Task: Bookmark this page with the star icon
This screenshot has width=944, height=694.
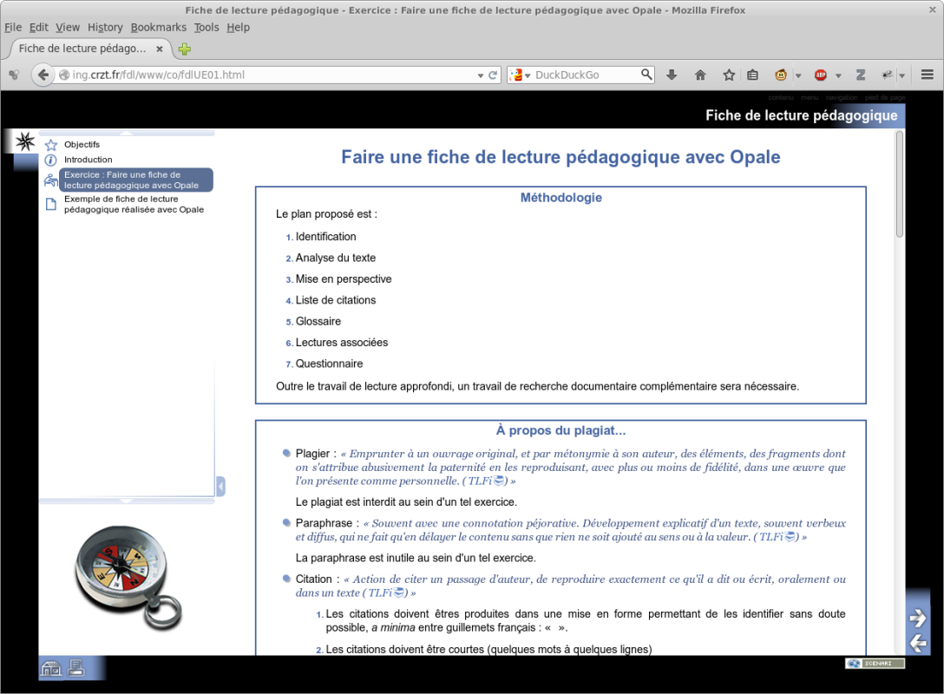Action: (729, 75)
